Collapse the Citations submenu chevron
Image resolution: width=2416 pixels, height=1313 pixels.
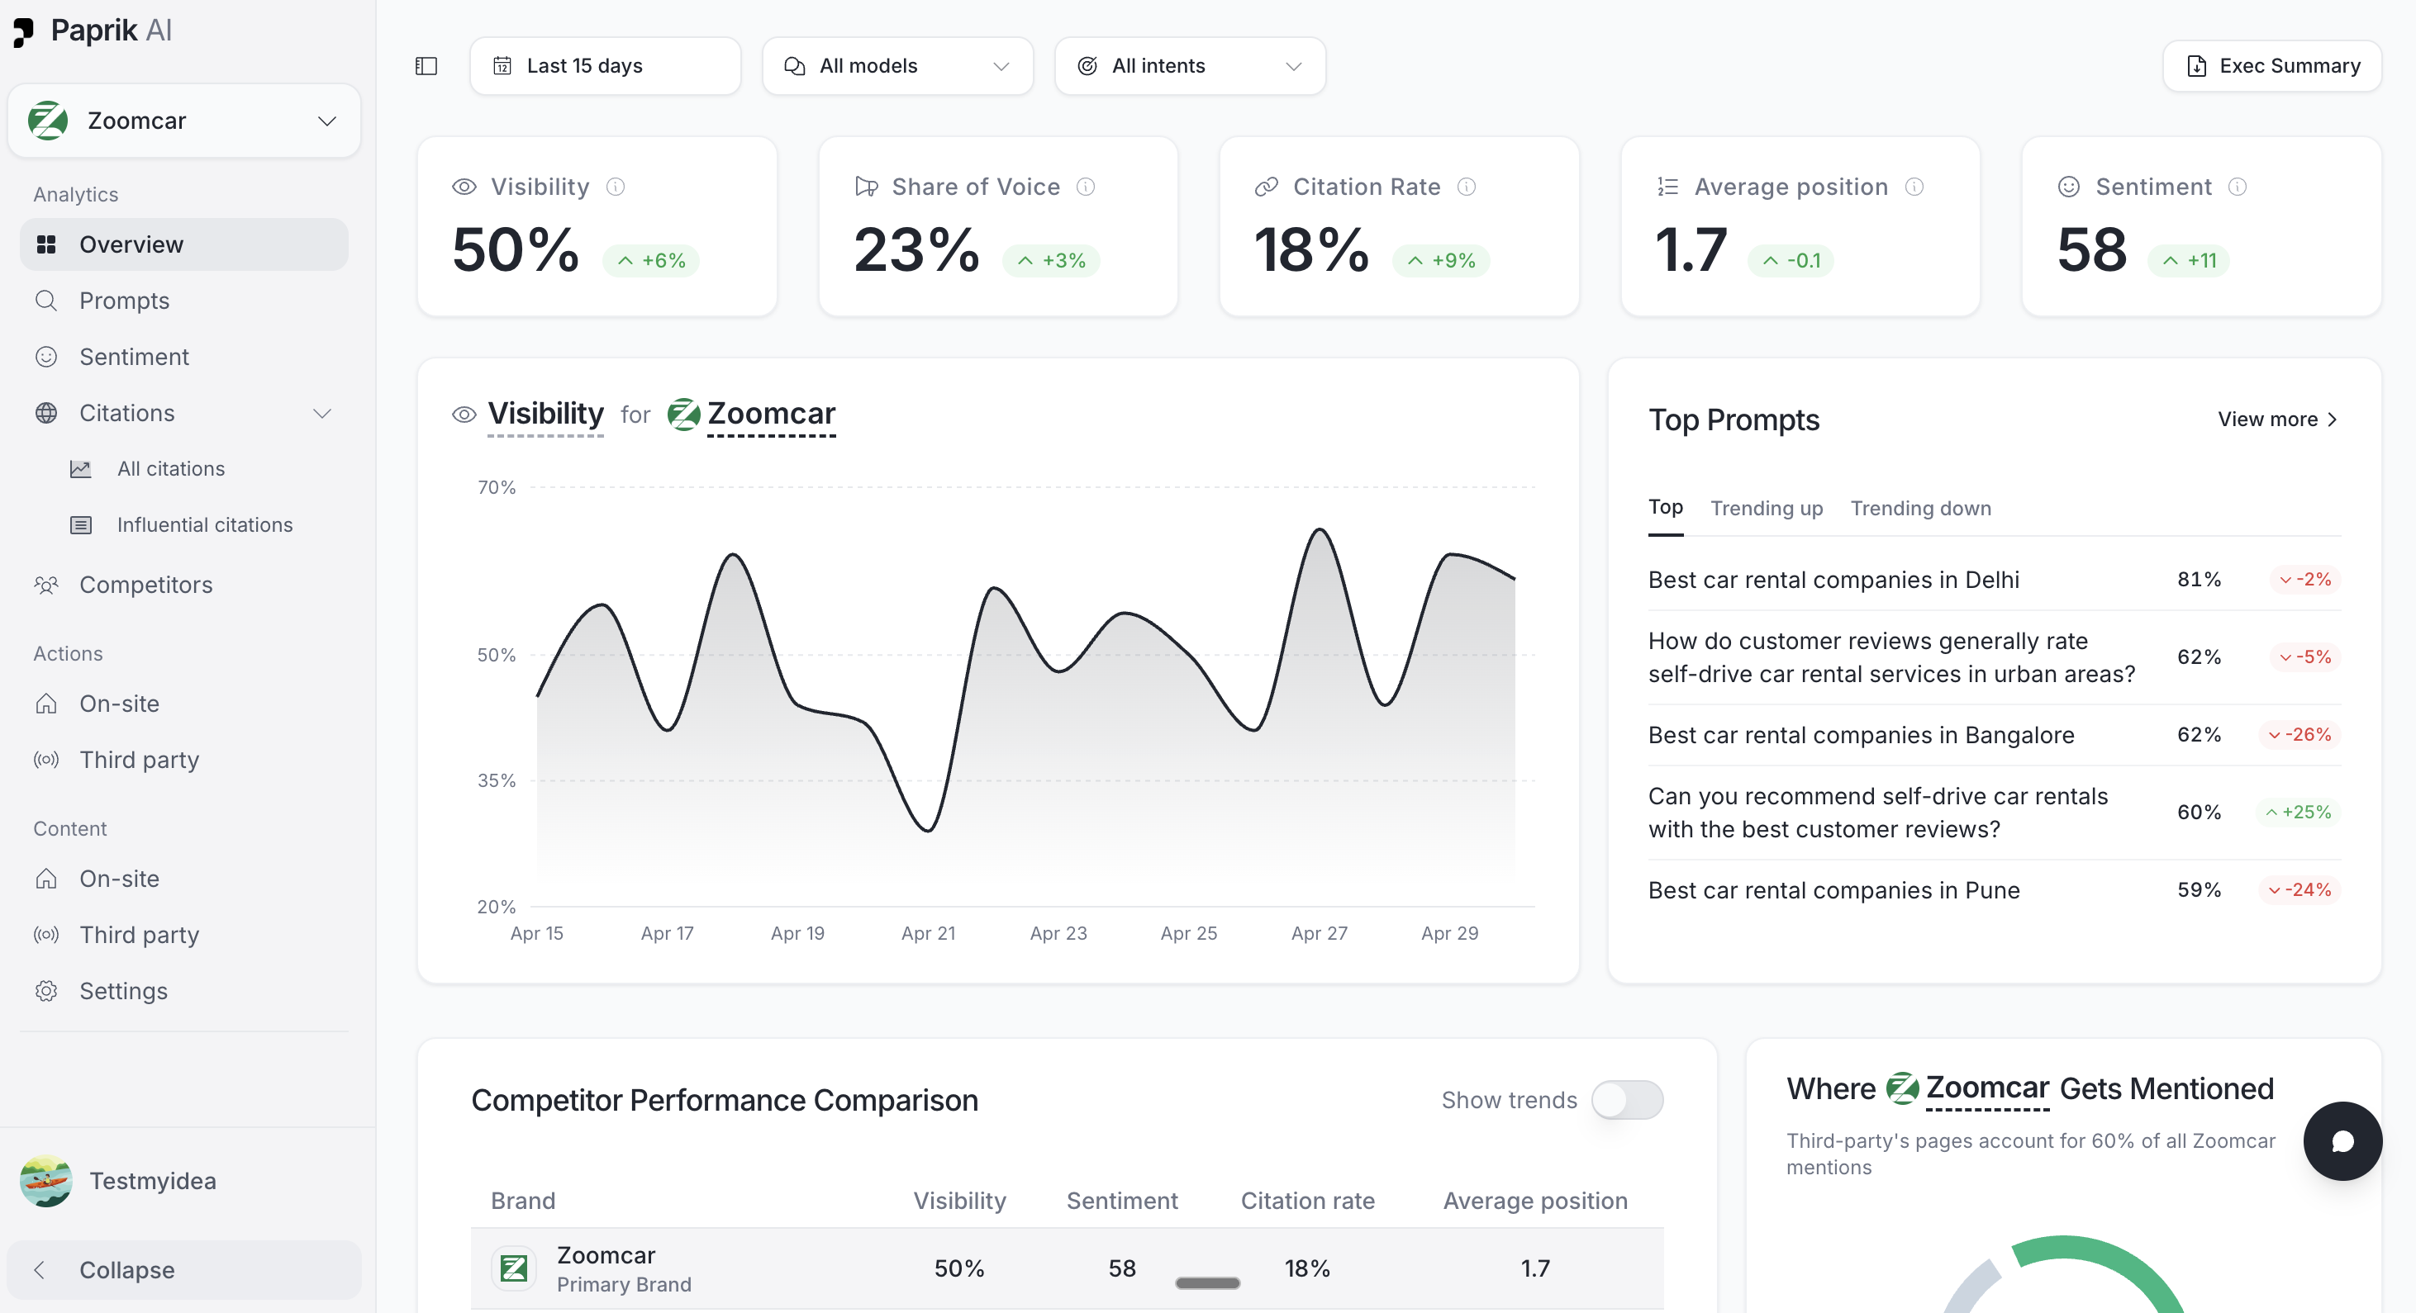point(322,413)
